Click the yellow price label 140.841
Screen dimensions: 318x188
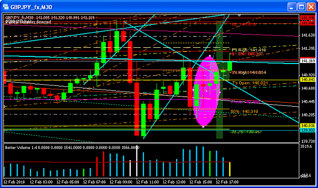308,80
